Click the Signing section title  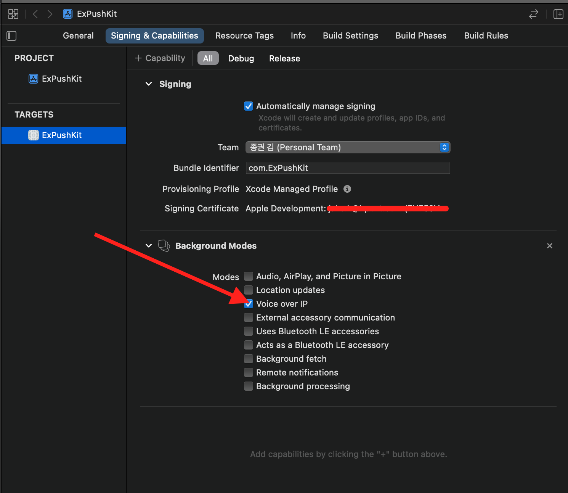tap(175, 84)
